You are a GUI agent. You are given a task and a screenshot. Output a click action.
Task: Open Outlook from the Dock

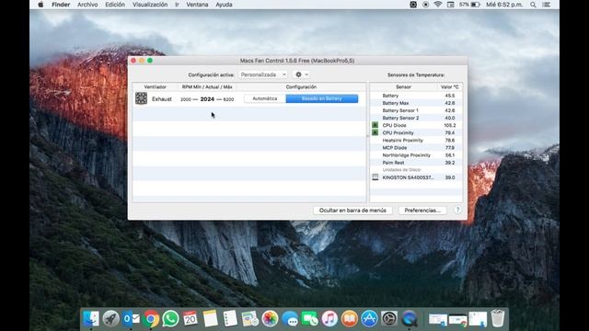131,319
